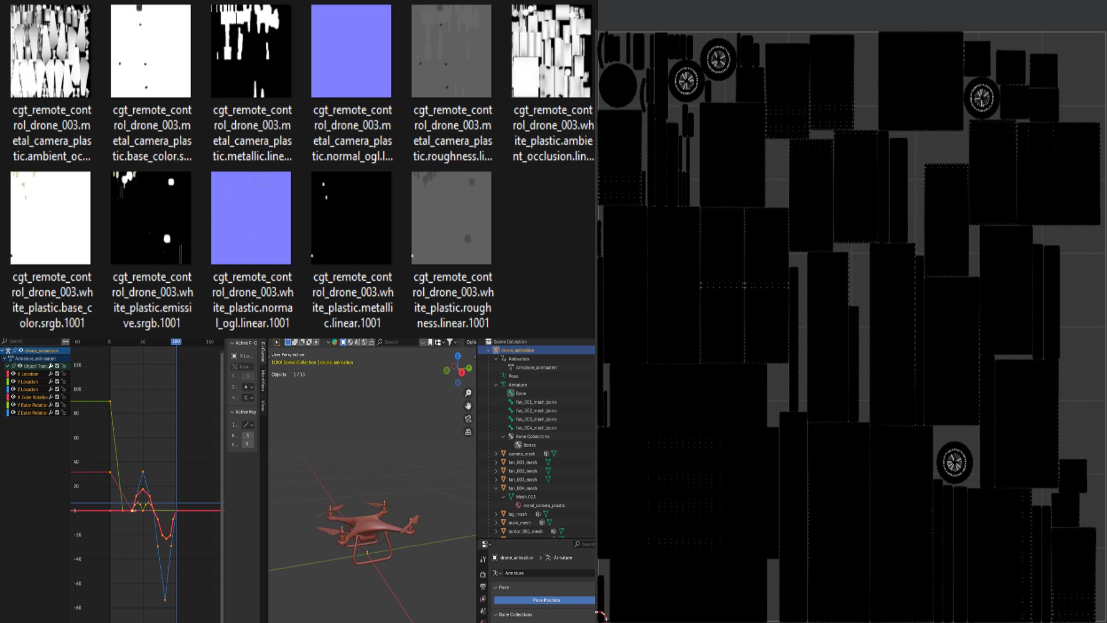Toggle the lock icon for Z Location channel
The image size is (1107, 623).
coord(63,389)
